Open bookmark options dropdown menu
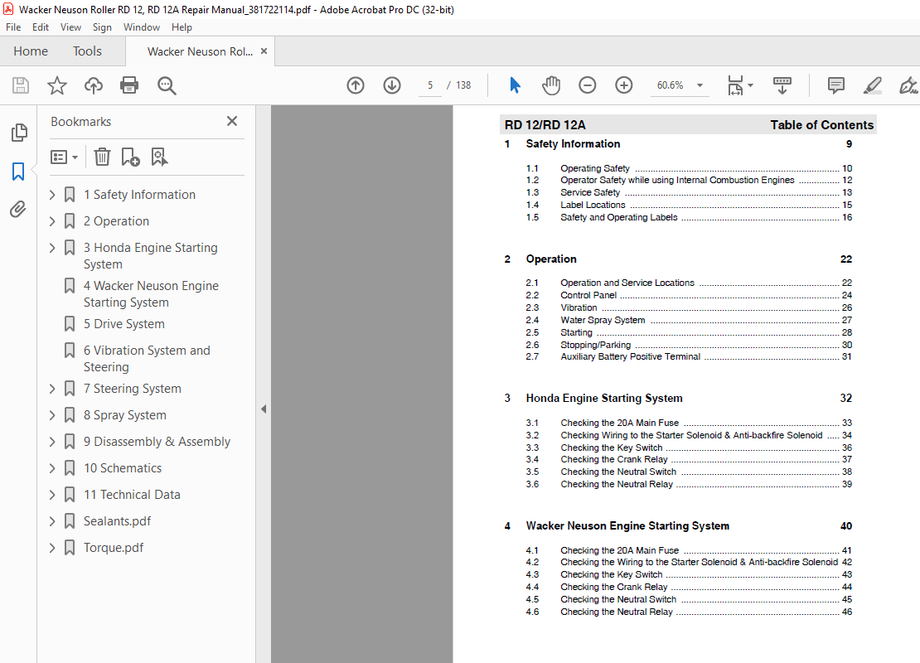The height and width of the screenshot is (663, 920). [x=64, y=157]
